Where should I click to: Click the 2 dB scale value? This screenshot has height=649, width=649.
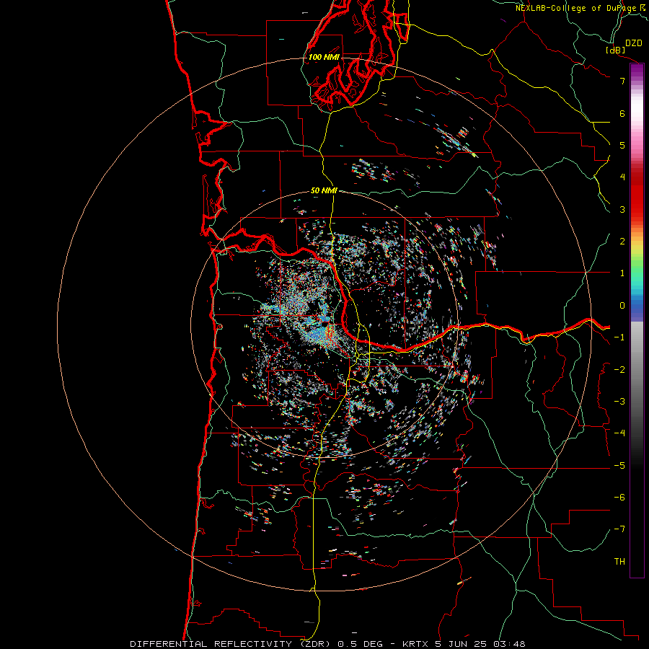coord(622,242)
